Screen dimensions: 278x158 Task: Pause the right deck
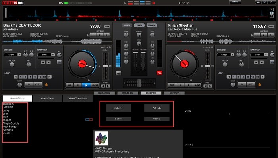click(x=180, y=85)
